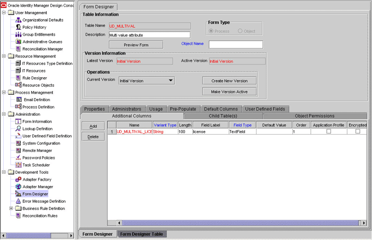
Task: Click the Description text field
Action: click(150, 35)
